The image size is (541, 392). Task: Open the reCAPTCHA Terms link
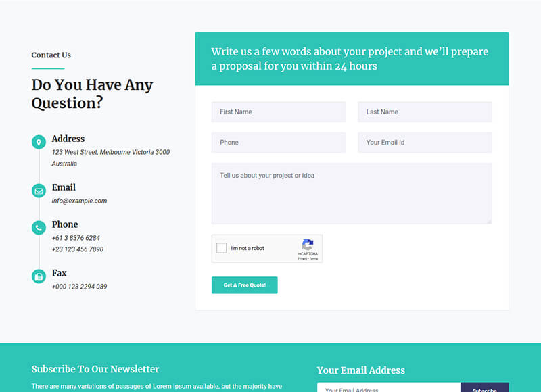(x=314, y=258)
